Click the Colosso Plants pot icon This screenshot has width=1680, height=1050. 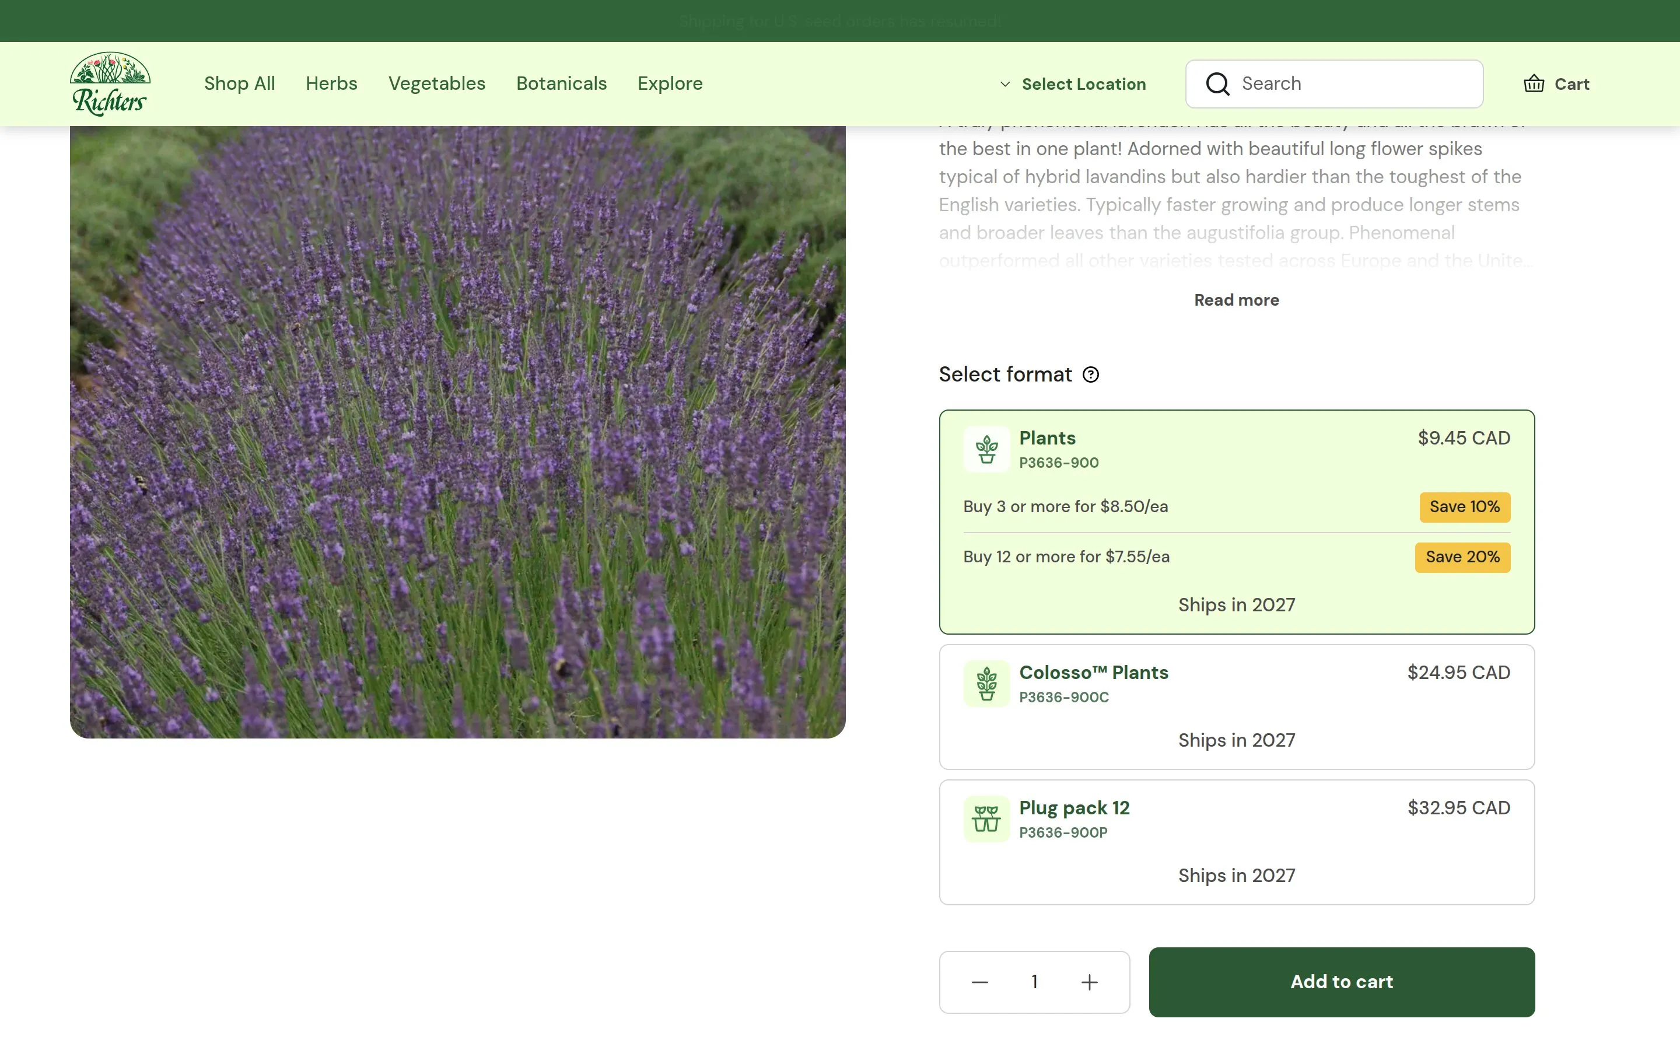[x=986, y=684]
